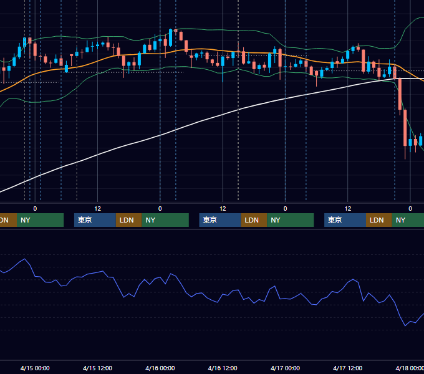
Task: Select the LDN session bar on 4/17
Action: 379,220
